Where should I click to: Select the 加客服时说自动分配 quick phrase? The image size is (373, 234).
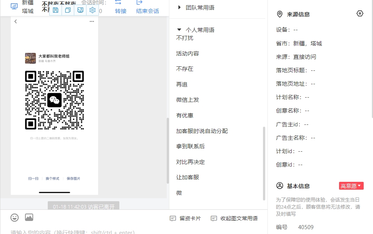coord(202,131)
